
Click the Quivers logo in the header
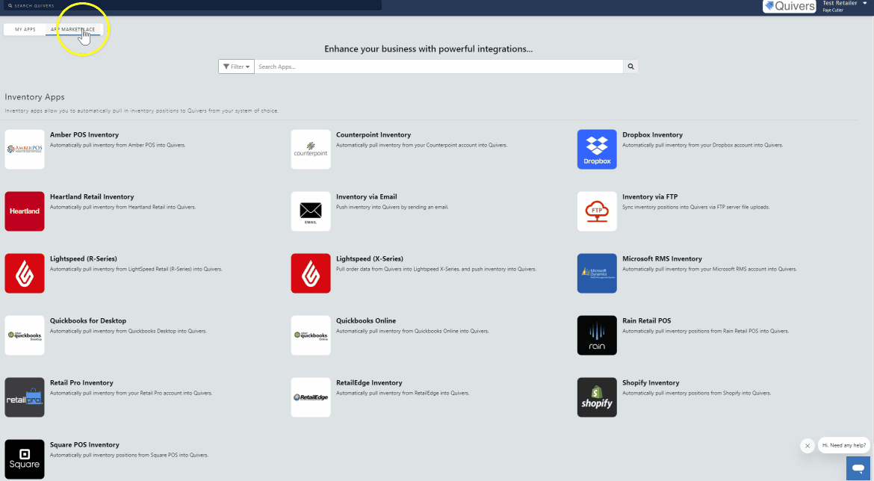tap(790, 6)
